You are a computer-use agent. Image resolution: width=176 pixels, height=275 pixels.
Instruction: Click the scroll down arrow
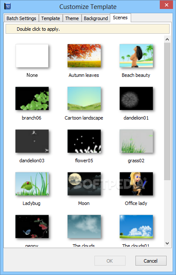[x=167, y=243]
